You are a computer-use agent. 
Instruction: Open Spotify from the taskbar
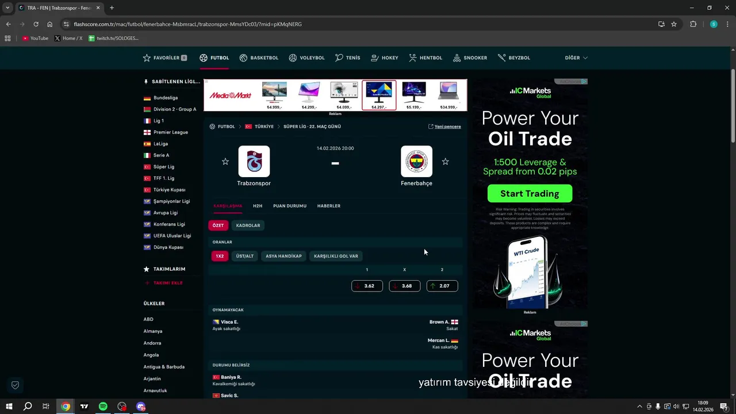click(x=103, y=407)
